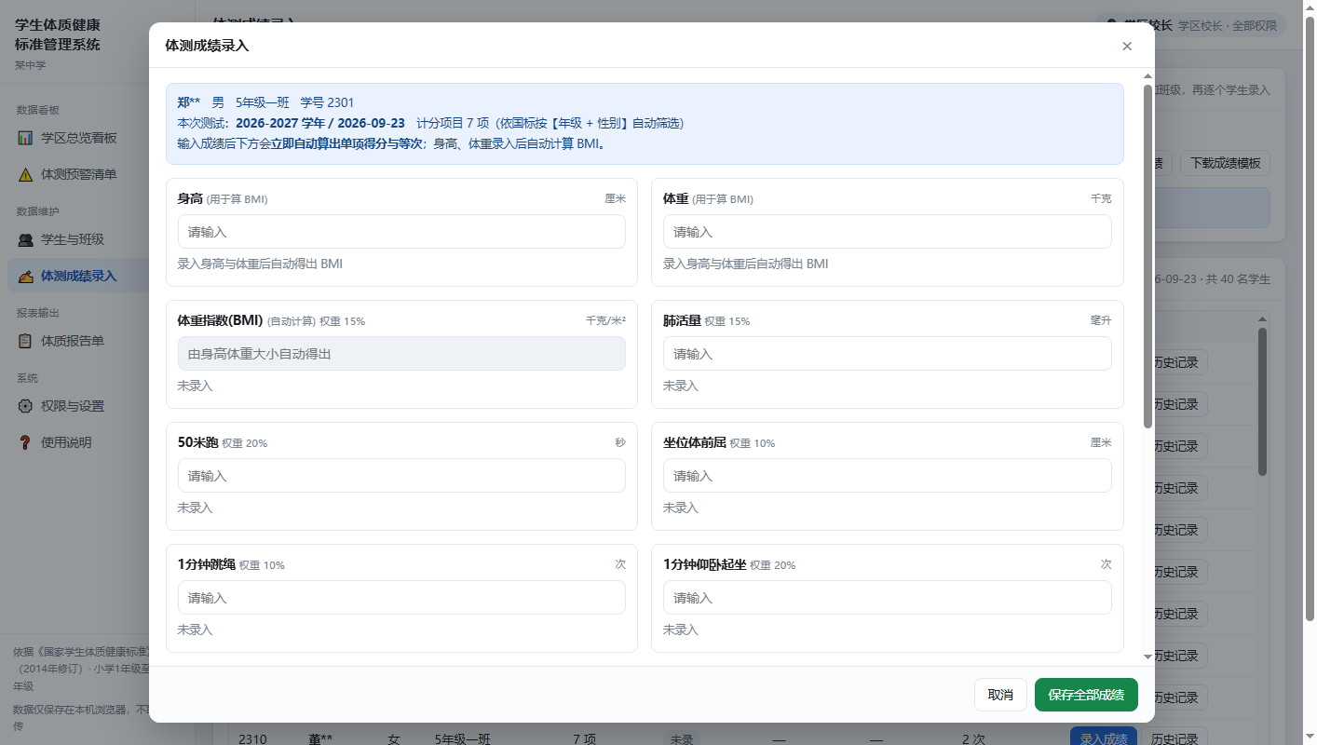The height and width of the screenshot is (745, 1317).
Task: Click the test date 2026-2027 学年 / 2026-09-23
Action: (320, 123)
